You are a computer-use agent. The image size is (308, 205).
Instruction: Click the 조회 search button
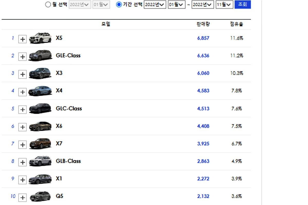(243, 4)
